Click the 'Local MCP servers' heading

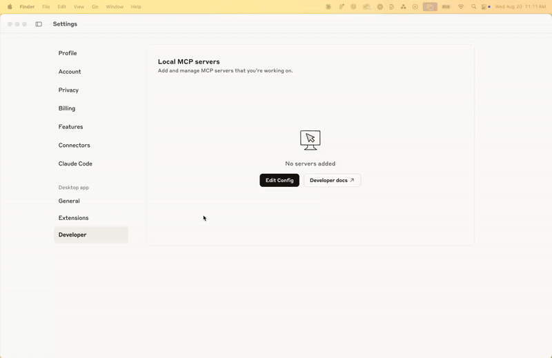coord(188,61)
